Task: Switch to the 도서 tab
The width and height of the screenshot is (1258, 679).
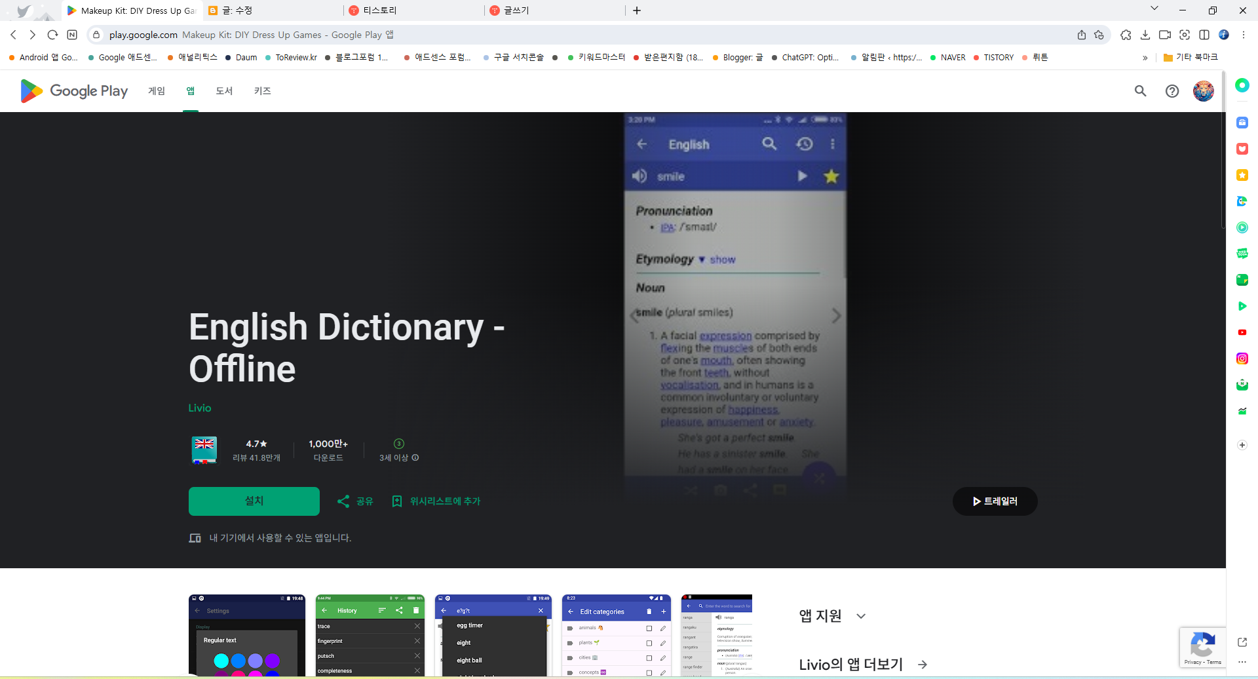Action: 224,91
